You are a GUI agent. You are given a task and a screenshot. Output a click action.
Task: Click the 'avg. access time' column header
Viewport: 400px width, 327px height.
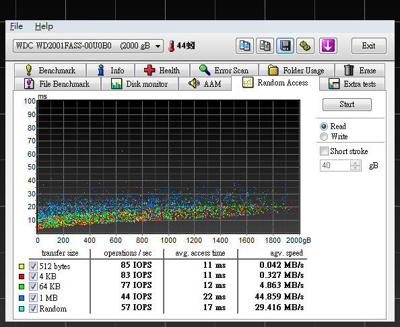coord(200,253)
